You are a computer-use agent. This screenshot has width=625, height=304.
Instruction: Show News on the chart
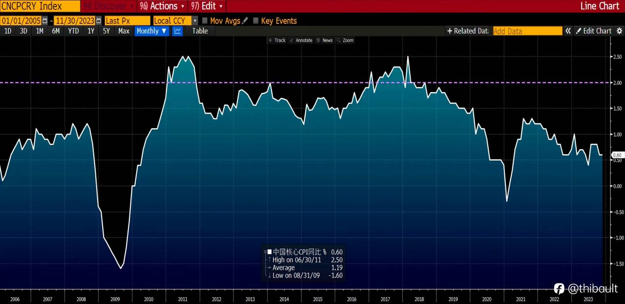[324, 40]
